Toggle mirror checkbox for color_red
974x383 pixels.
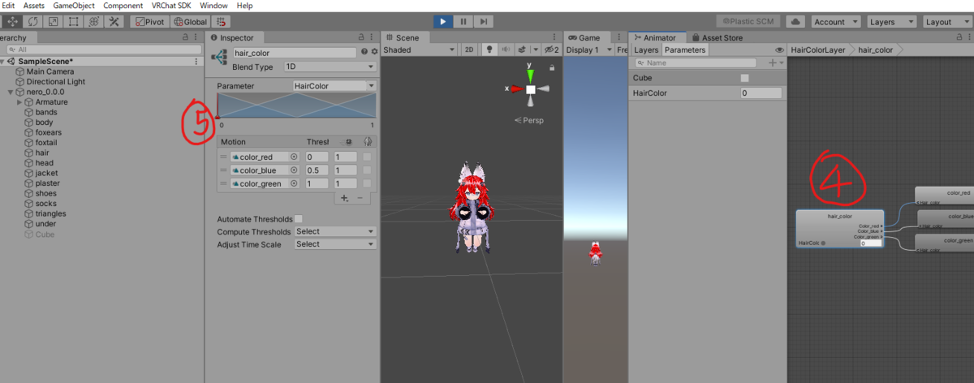pyautogui.click(x=367, y=157)
